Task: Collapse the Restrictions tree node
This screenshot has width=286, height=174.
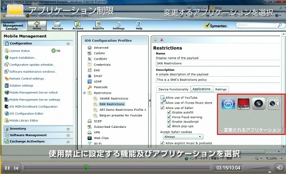Action: (84, 93)
